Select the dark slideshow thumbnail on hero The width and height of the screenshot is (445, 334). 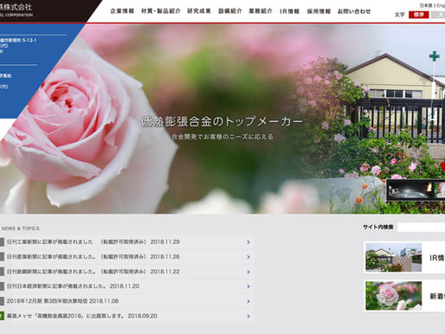410,189
